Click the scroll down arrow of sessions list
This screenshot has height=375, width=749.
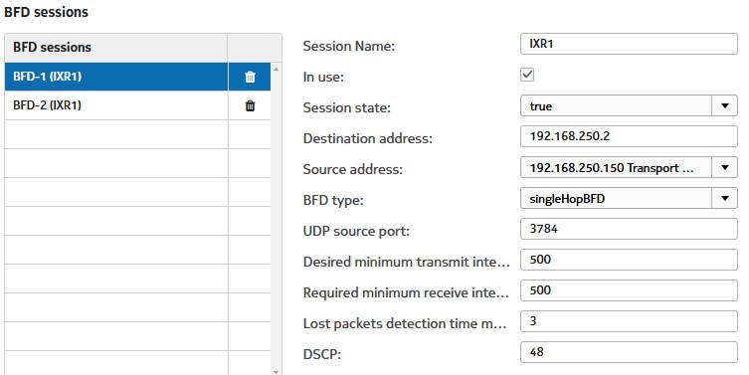click(276, 372)
